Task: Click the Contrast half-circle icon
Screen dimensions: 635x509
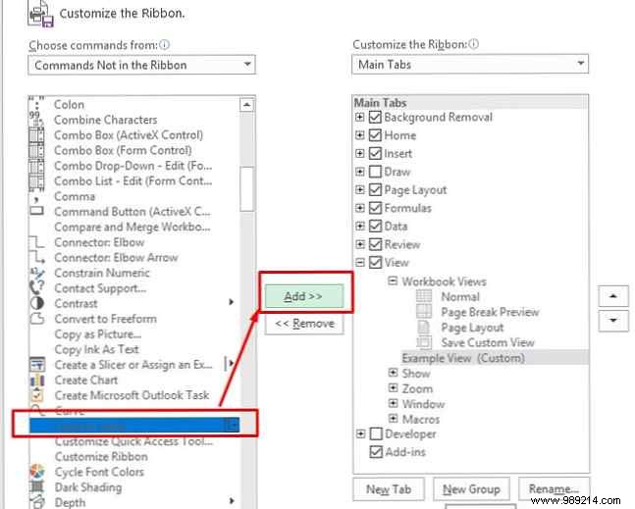Action: (x=37, y=303)
